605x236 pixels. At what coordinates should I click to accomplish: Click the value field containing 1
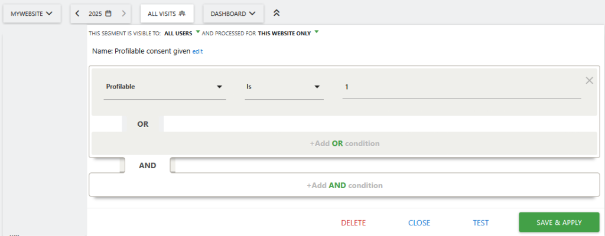461,87
